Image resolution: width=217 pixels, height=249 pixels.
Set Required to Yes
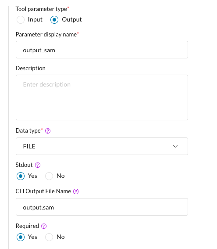(x=21, y=237)
